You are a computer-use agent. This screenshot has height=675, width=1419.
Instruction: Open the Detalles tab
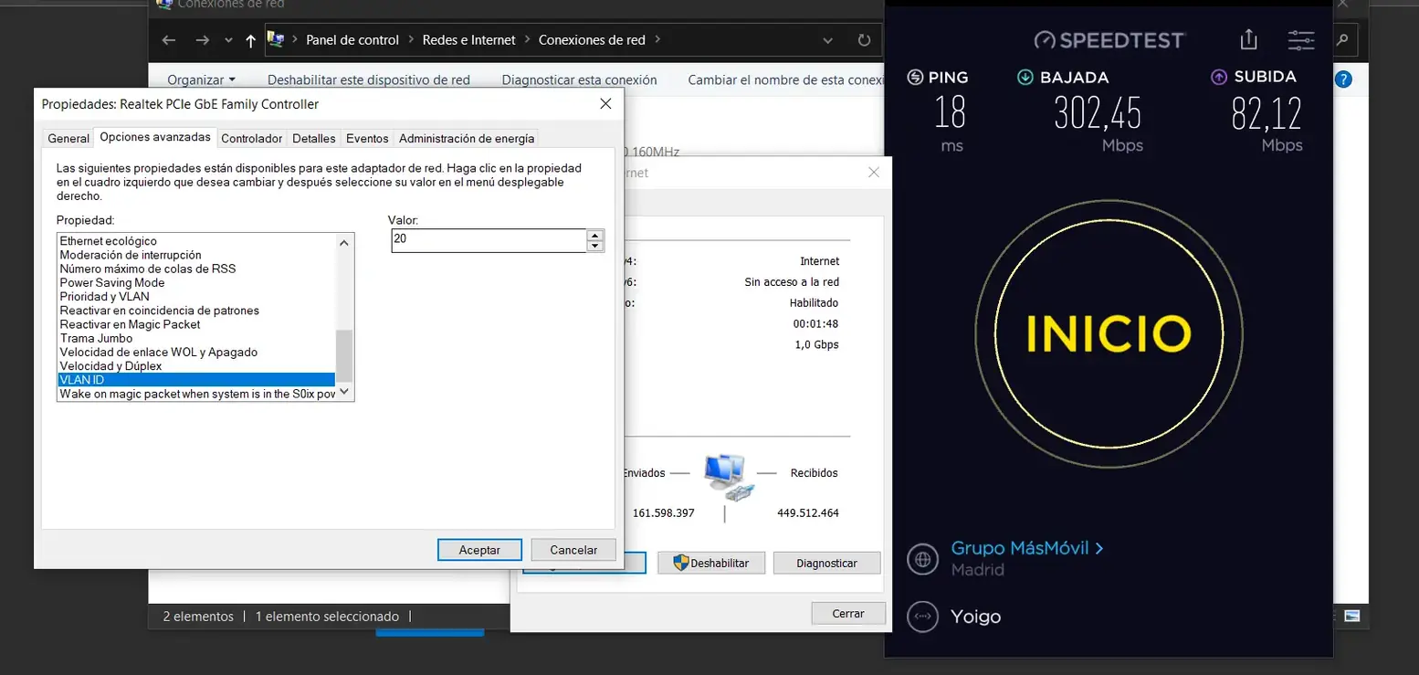(x=314, y=138)
